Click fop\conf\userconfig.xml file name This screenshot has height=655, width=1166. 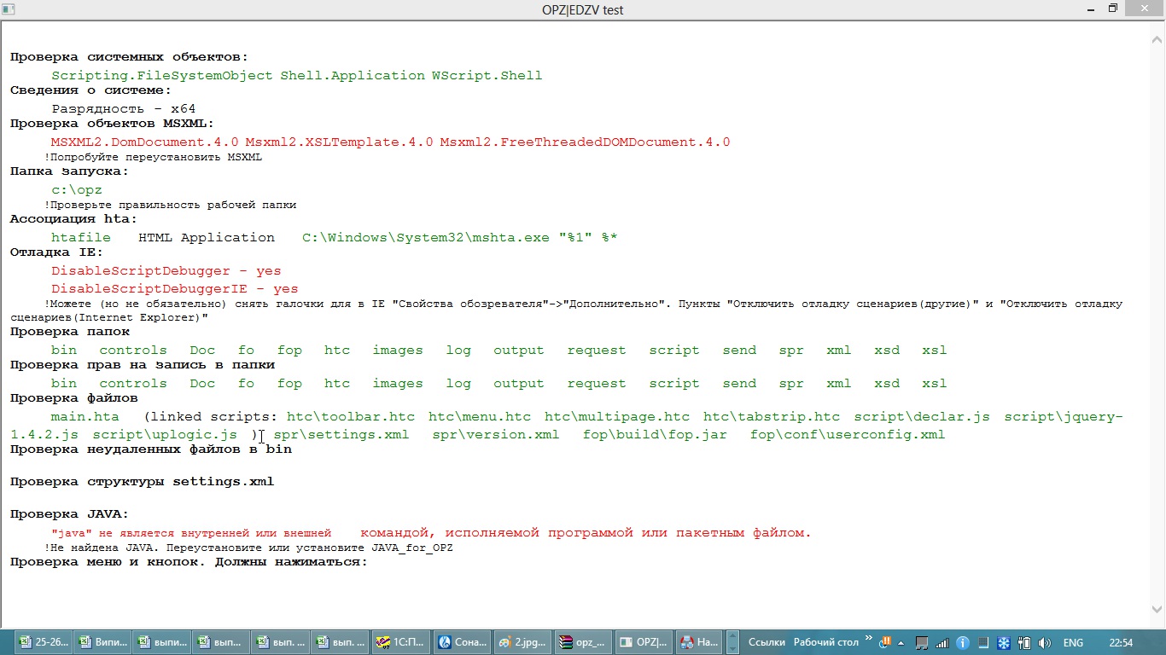[x=848, y=434]
